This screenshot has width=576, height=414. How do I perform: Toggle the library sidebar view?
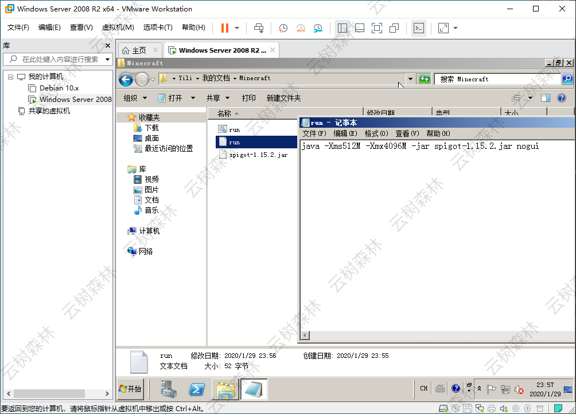(343, 28)
